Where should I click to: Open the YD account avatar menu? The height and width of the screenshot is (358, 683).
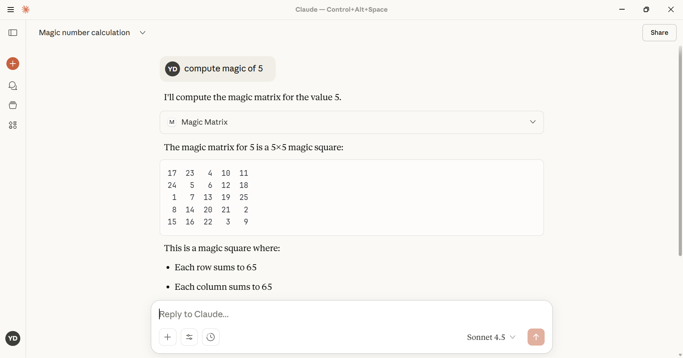(x=13, y=338)
